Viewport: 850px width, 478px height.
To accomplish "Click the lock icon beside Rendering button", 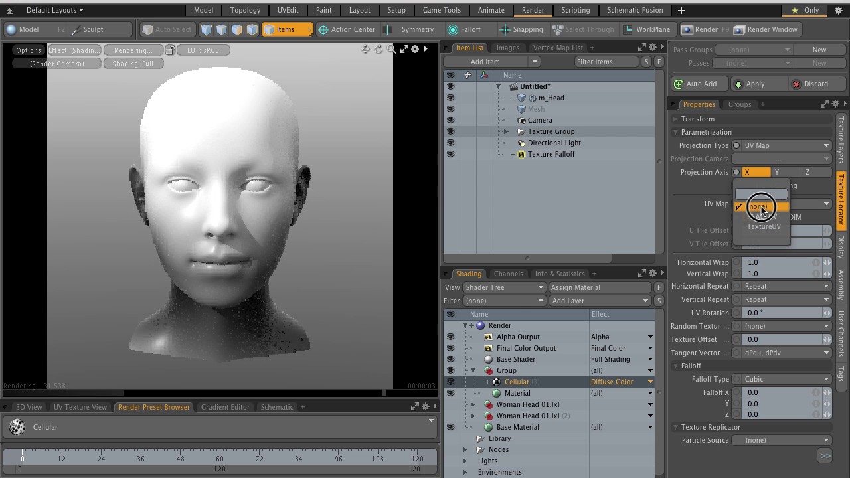I will [171, 50].
